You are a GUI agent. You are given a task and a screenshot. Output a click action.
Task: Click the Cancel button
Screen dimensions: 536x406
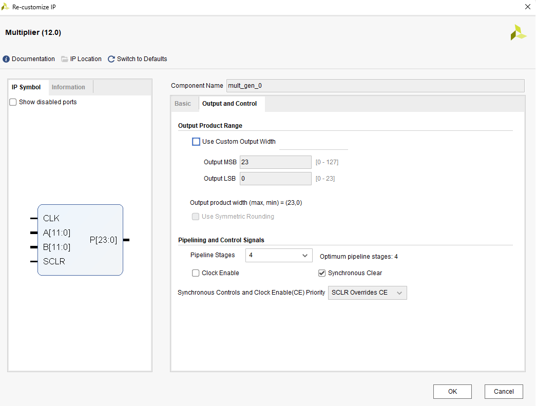(504, 392)
